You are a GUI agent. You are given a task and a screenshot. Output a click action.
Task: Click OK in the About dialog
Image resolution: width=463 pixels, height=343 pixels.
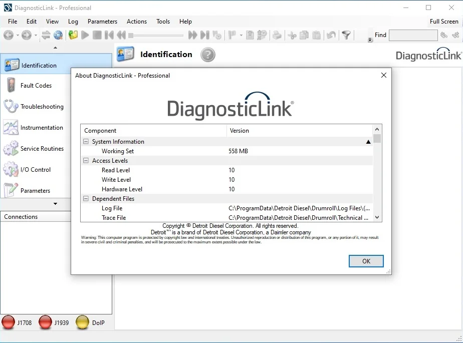366,261
